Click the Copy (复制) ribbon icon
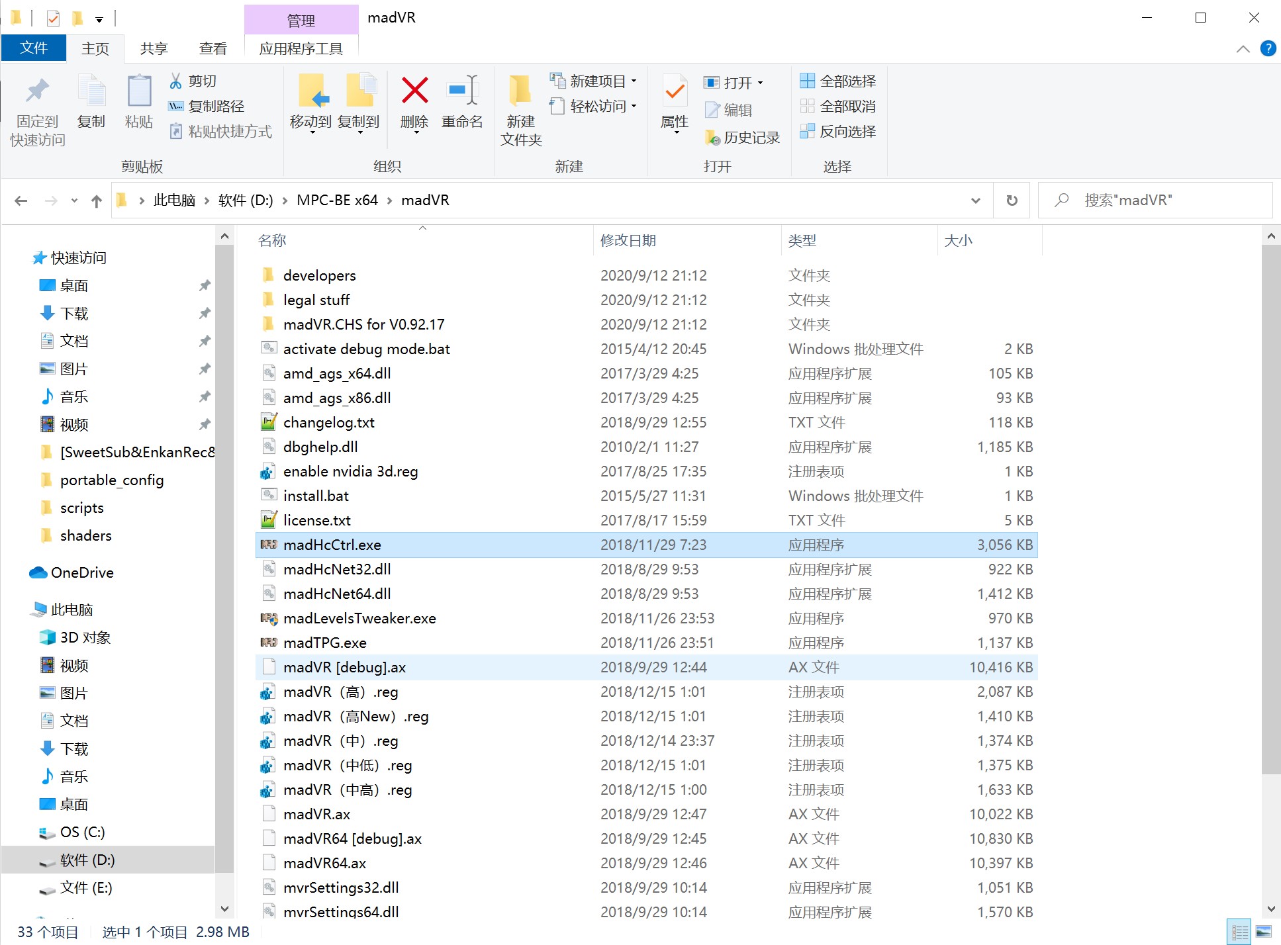Screen dimensions: 1281x945 pyautogui.click(x=91, y=91)
